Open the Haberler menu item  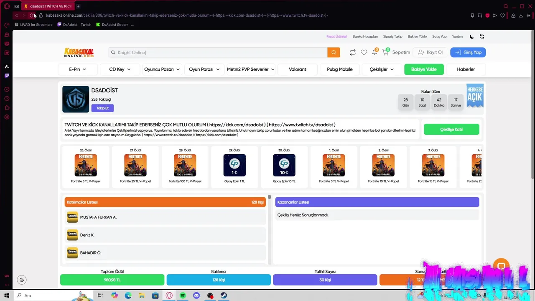coord(466,69)
